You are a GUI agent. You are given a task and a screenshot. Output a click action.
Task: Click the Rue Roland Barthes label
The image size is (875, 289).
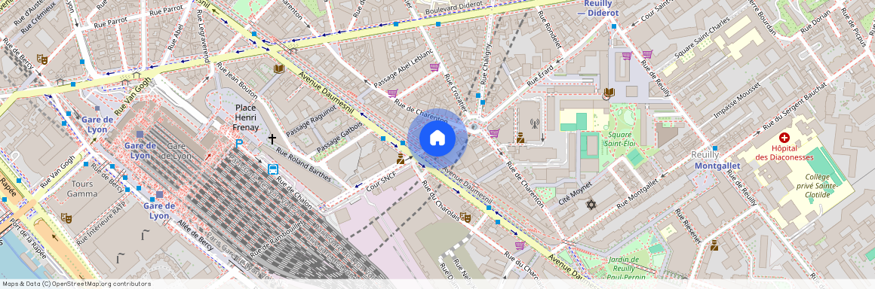[304, 166]
